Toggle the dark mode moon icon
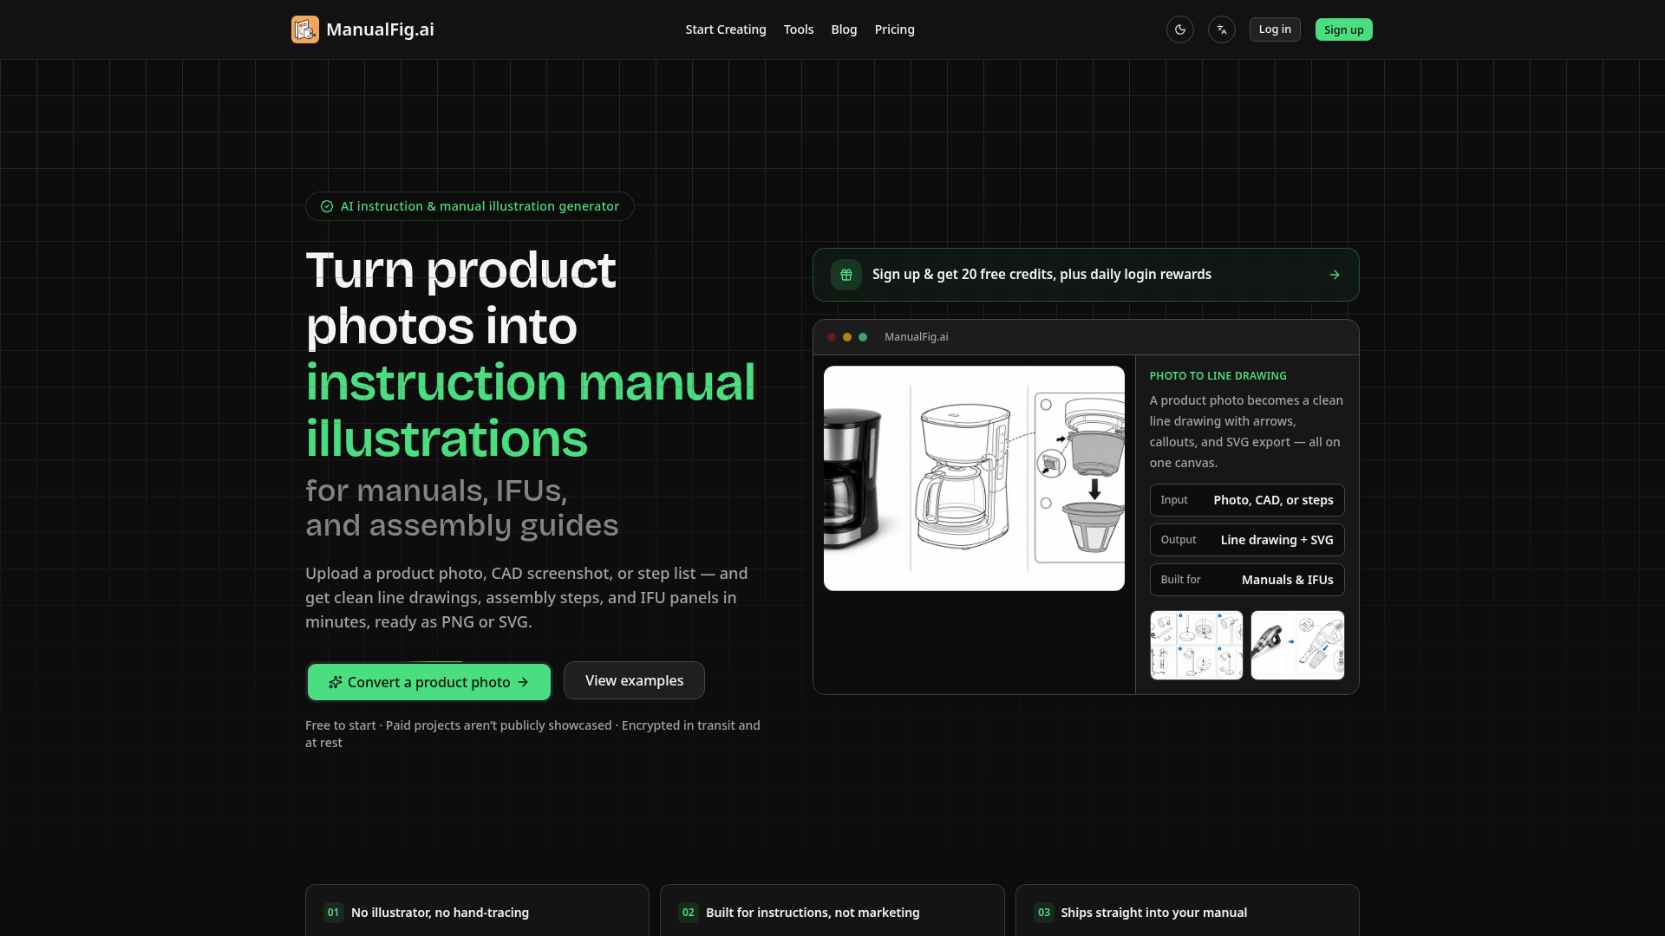Viewport: 1665px width, 936px height. coord(1180,29)
